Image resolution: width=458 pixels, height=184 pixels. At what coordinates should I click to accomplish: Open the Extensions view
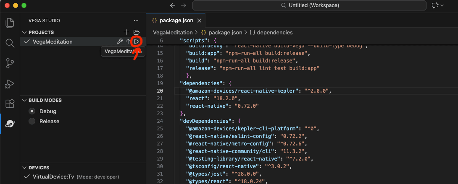(10, 104)
